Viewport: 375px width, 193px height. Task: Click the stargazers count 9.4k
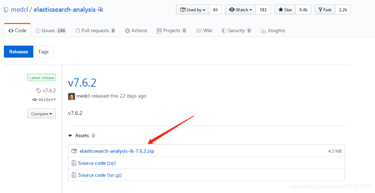pos(303,10)
